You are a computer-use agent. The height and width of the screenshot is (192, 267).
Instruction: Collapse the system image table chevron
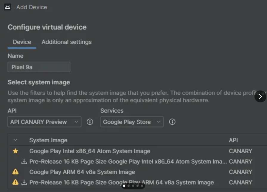15,140
